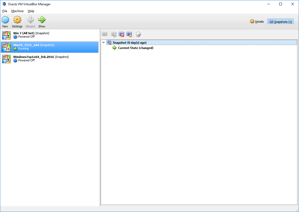This screenshot has width=299, height=212.
Task: Minimize the VirtualBox Manager window
Action: [269, 4]
